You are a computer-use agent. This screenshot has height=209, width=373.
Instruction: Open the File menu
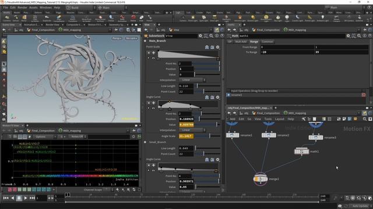pos(5,8)
